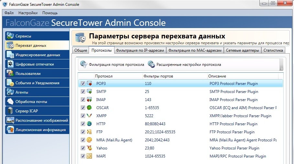Toggle the XMPP protocol checkbox
294x164 pixels.
point(83,116)
